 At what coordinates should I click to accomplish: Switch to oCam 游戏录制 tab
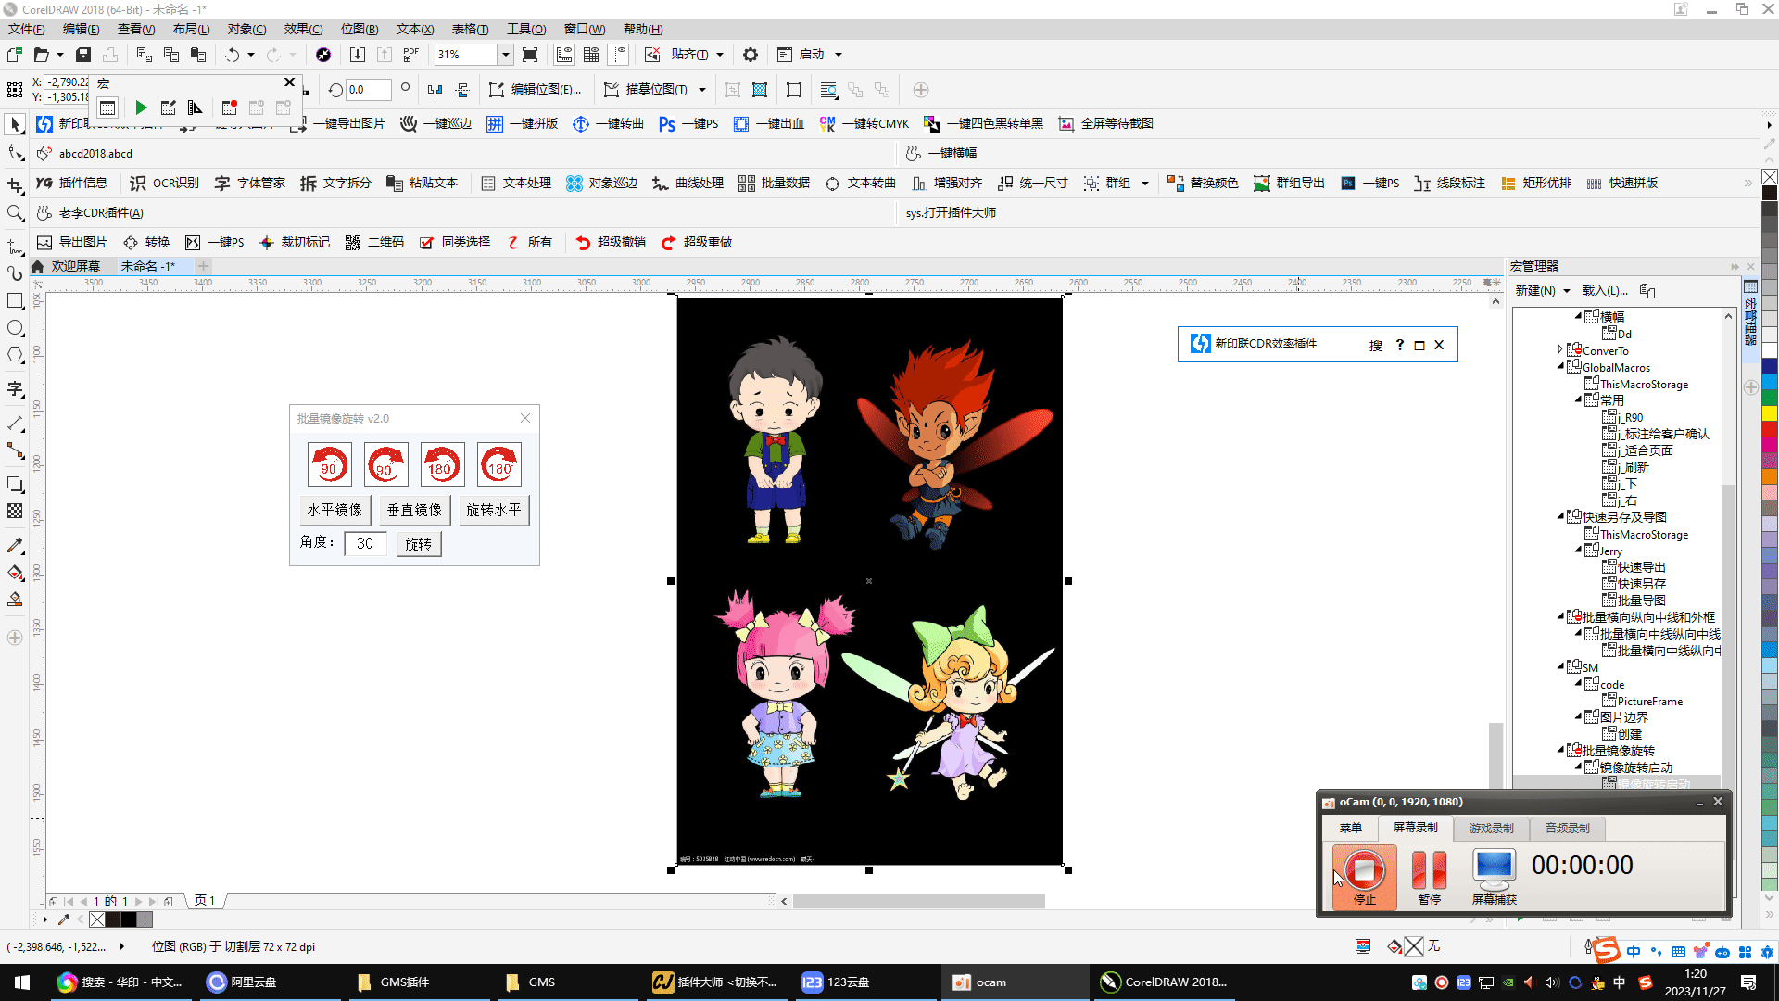(x=1491, y=829)
